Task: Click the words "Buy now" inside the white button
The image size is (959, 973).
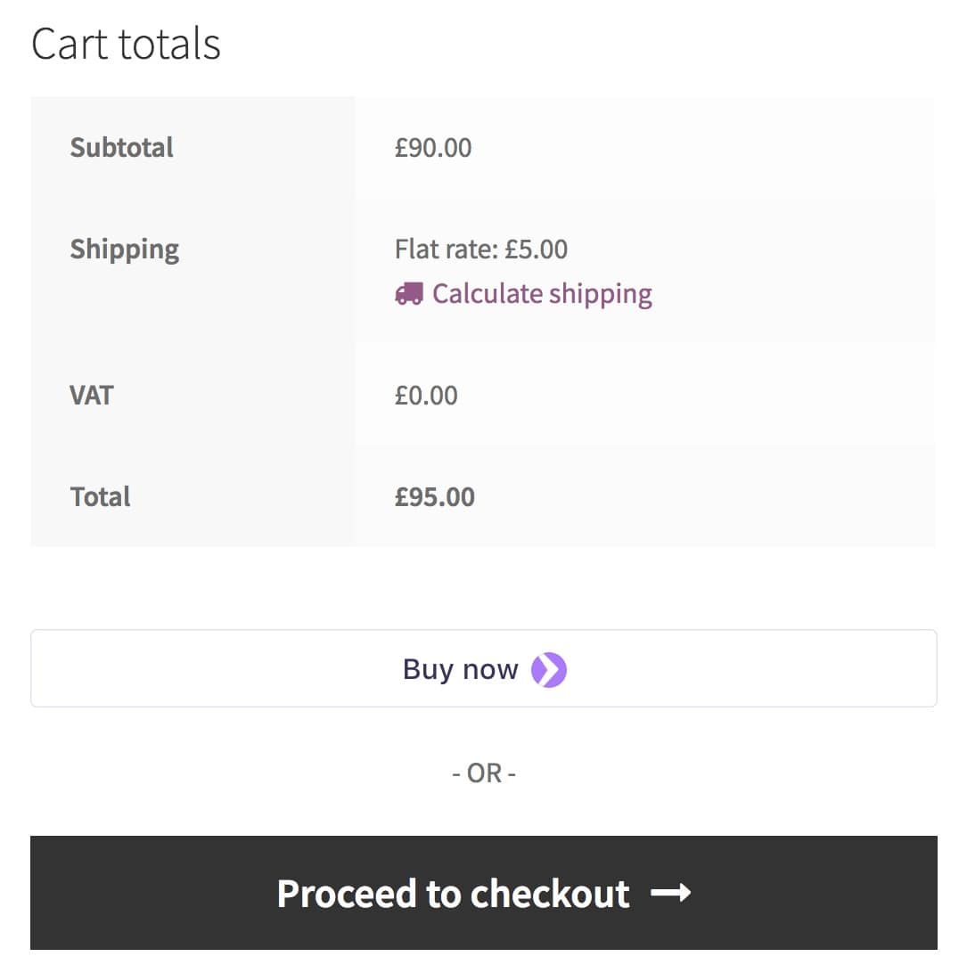Action: 460,669
